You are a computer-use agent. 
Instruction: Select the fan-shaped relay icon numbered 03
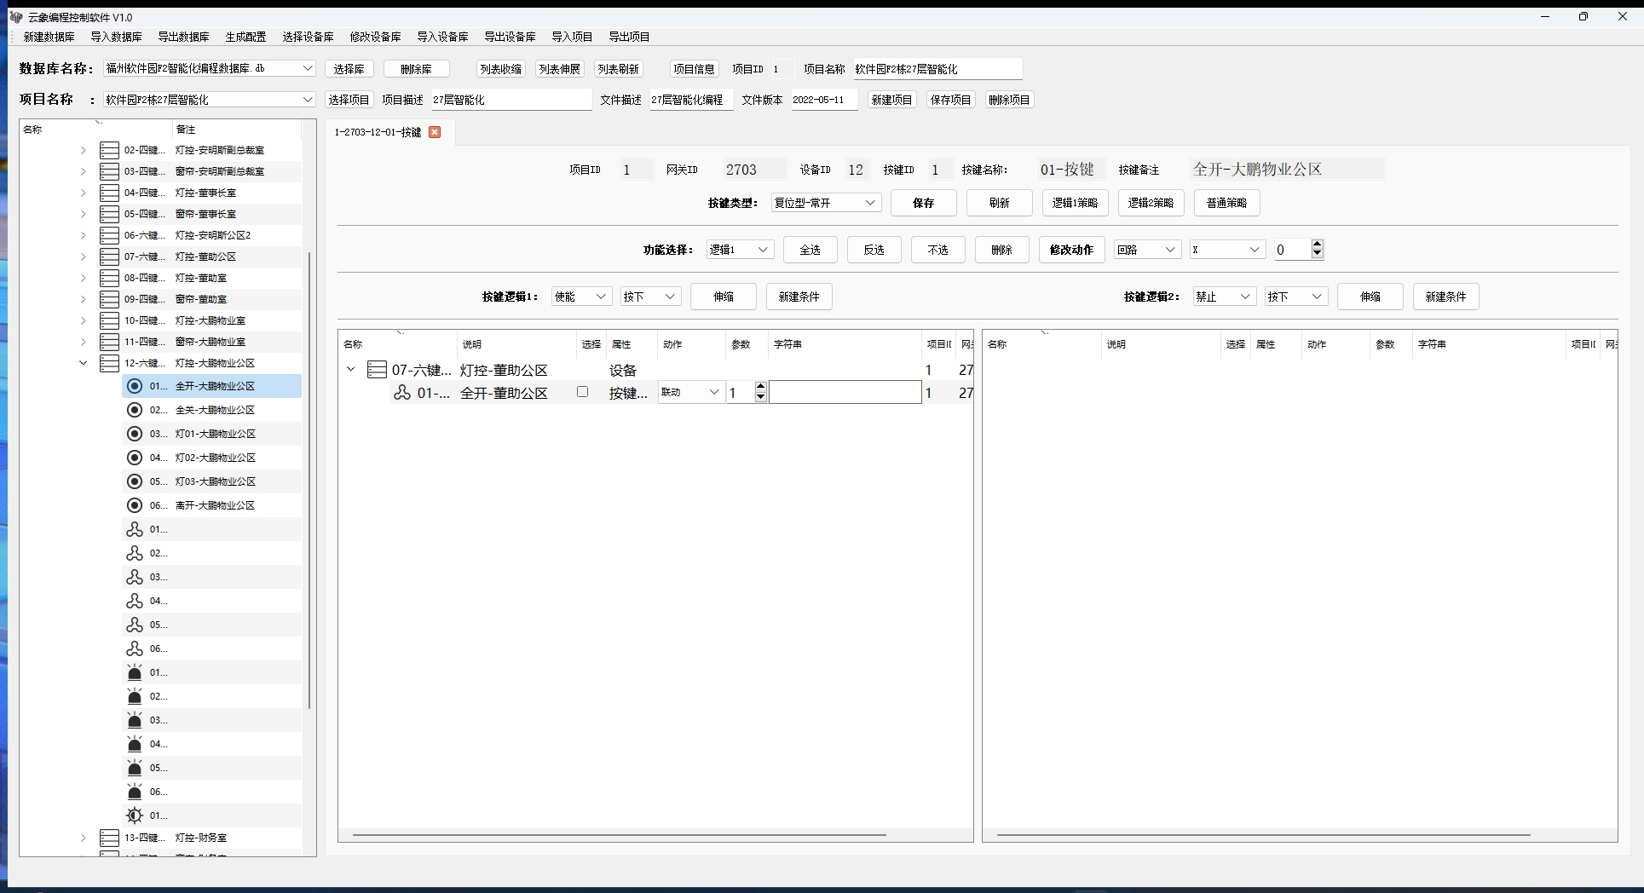pyautogui.click(x=135, y=577)
